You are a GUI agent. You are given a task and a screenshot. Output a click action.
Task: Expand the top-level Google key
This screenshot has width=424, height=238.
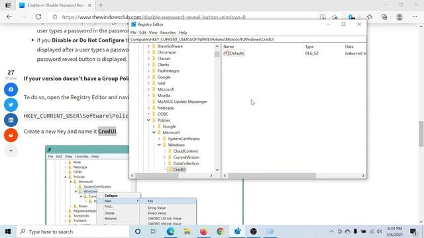tap(148, 77)
